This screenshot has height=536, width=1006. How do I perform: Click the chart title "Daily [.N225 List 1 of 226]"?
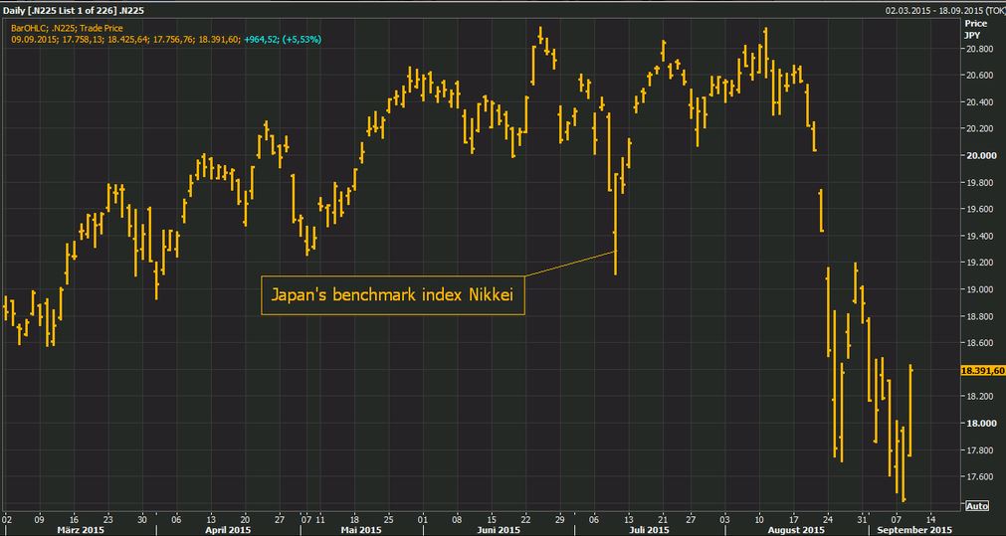75,10
